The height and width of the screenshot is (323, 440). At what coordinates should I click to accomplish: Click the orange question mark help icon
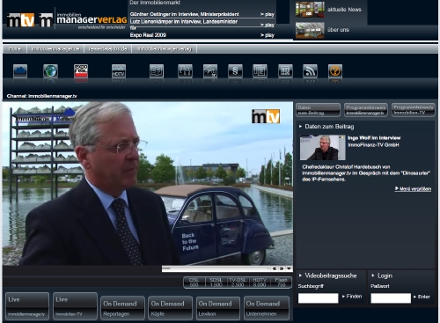[335, 70]
